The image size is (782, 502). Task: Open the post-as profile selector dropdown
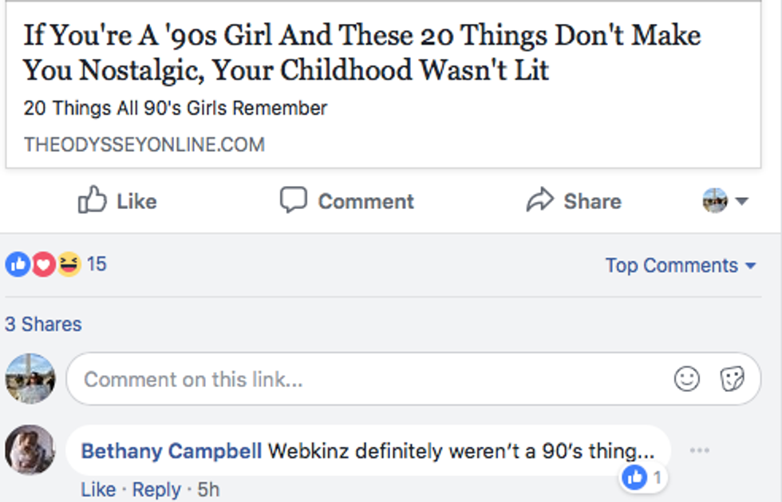(x=725, y=200)
